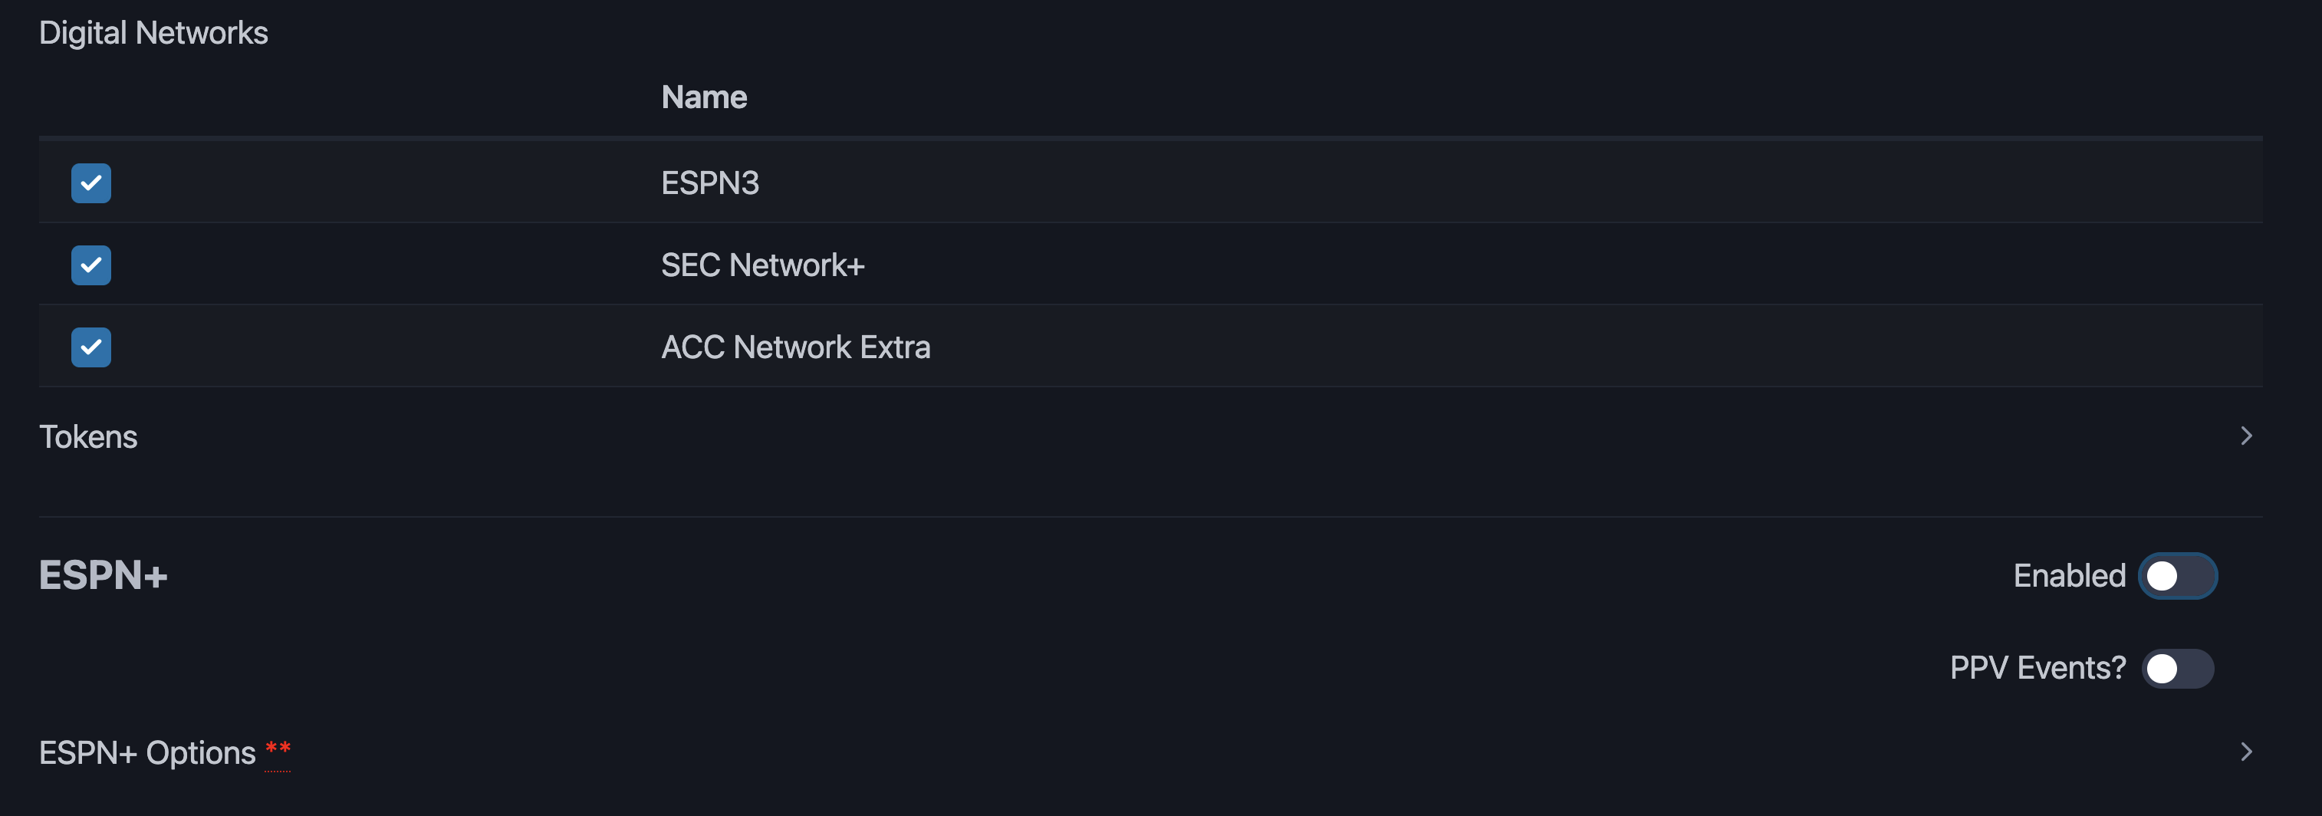2322x816 pixels.
Task: Open the Tokens section label
Action: pos(88,437)
